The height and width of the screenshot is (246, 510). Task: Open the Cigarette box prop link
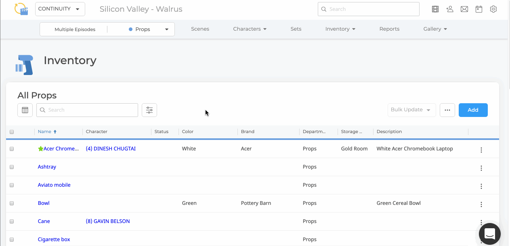54,240
